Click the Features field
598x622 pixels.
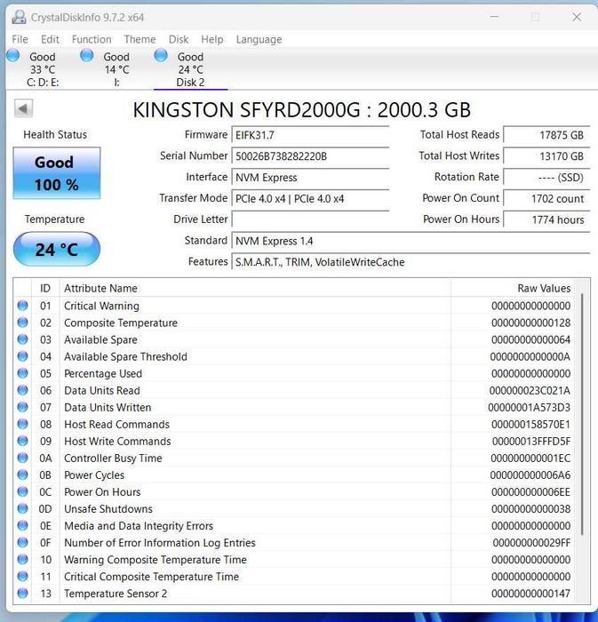tap(411, 262)
